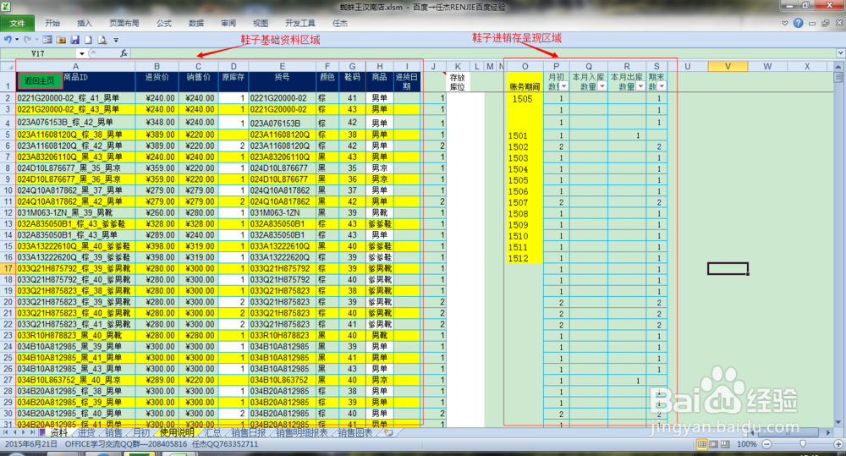Expand the Name Box dropdown
The image size is (846, 456).
click(x=81, y=53)
